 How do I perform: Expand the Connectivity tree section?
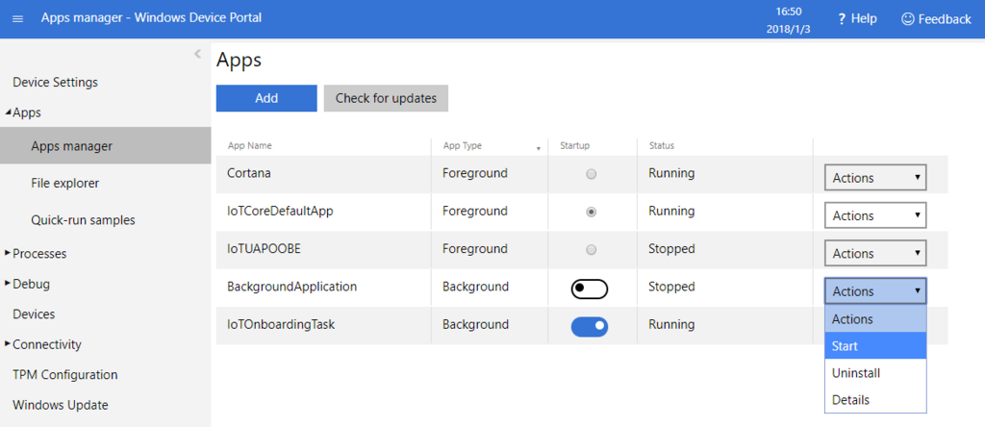click(8, 344)
